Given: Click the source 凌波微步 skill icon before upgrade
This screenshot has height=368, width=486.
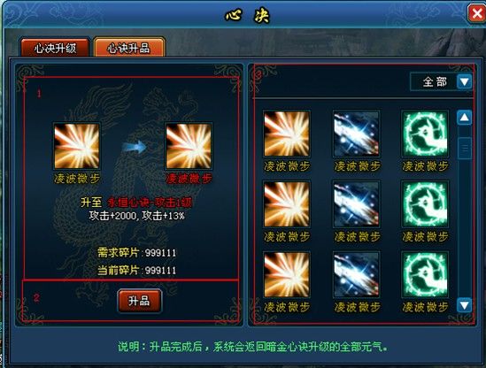Looking at the screenshot, I should [77, 146].
